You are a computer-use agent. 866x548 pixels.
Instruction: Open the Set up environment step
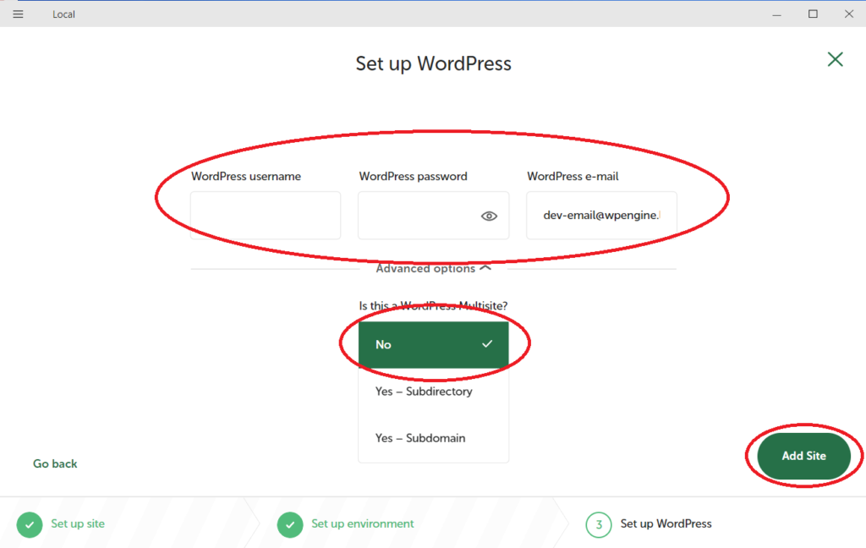coord(362,523)
